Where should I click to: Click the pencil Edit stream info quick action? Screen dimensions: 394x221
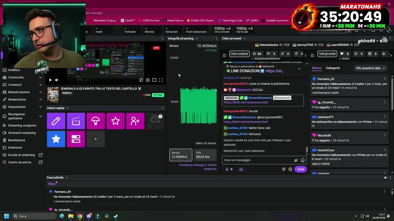(56, 121)
